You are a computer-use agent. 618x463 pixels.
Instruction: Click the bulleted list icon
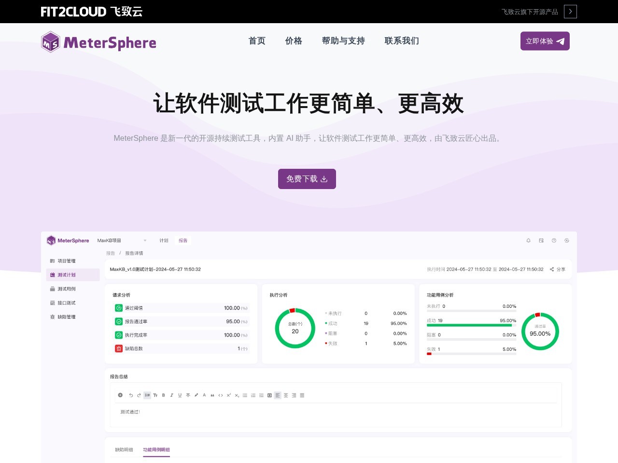(x=245, y=395)
